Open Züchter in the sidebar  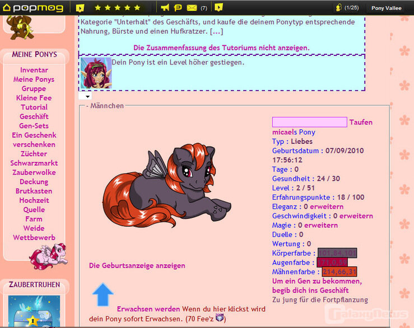34,153
